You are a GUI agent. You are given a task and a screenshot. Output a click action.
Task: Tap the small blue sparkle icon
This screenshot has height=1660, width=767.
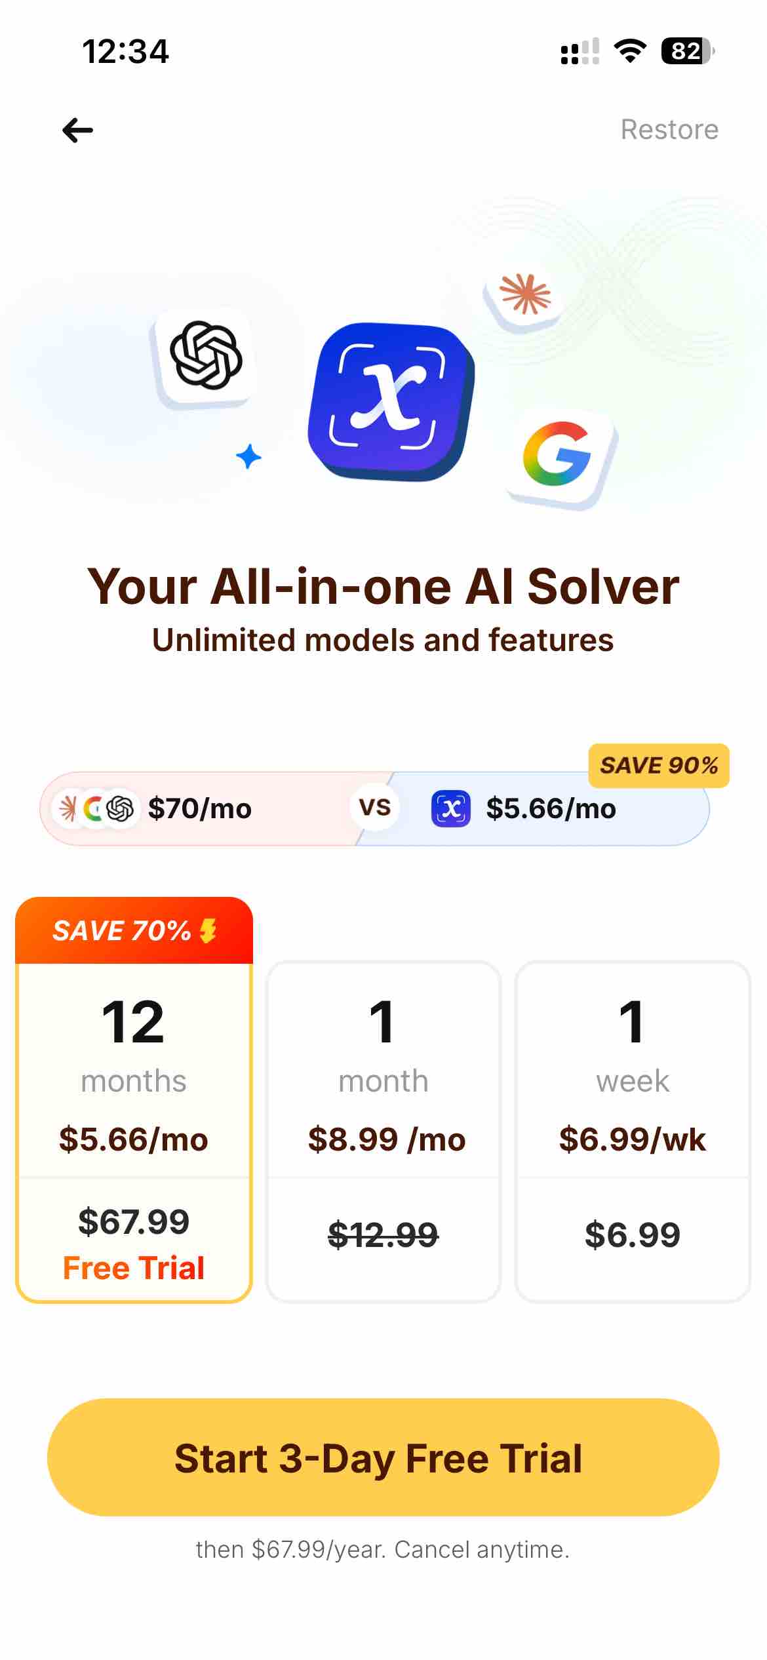click(x=248, y=456)
